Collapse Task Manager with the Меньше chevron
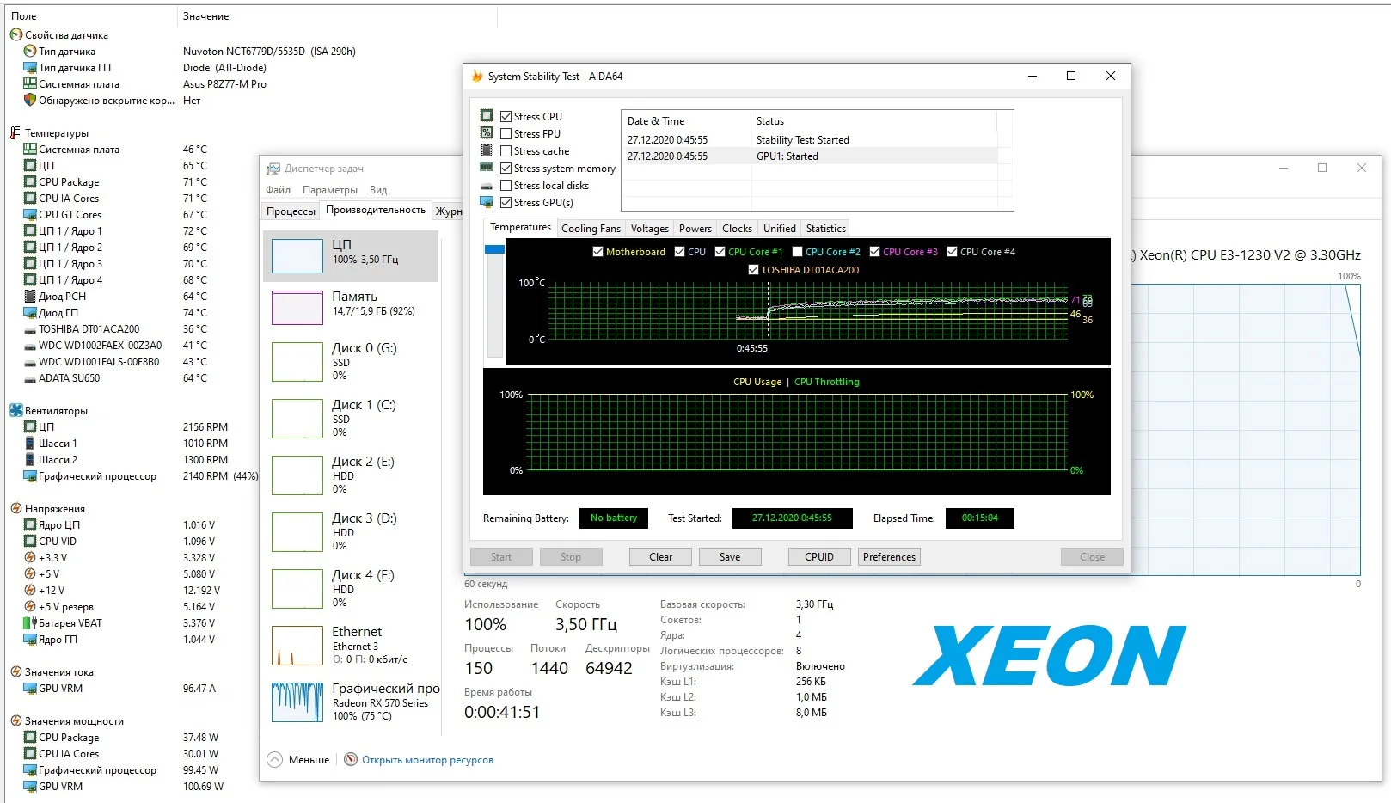Viewport: 1391px width, 803px height. 275,760
